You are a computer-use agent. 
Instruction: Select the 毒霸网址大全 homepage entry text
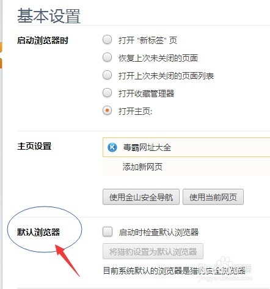pos(147,147)
